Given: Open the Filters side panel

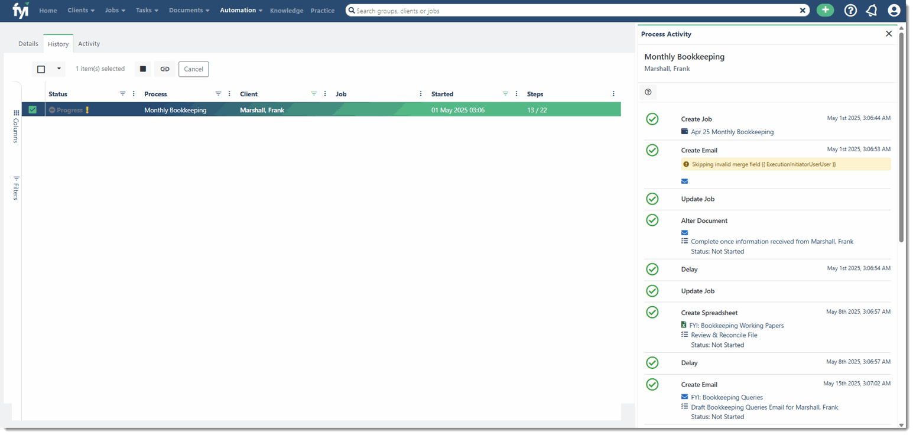Looking at the screenshot, I should point(16,188).
